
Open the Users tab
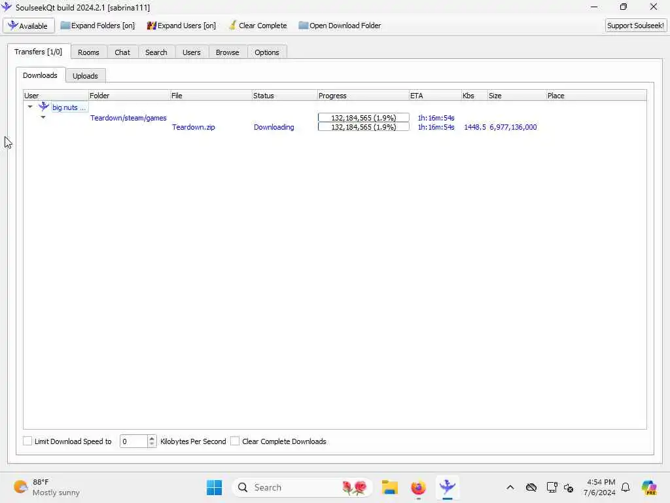tap(192, 52)
